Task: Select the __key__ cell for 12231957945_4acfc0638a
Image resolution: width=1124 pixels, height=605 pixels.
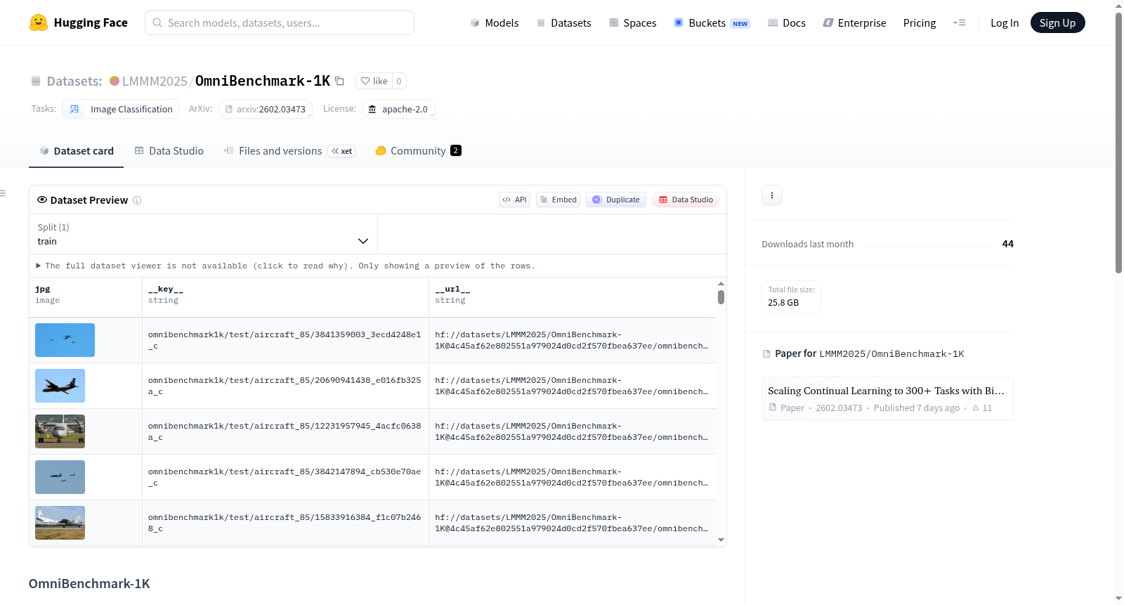Action: [286, 431]
